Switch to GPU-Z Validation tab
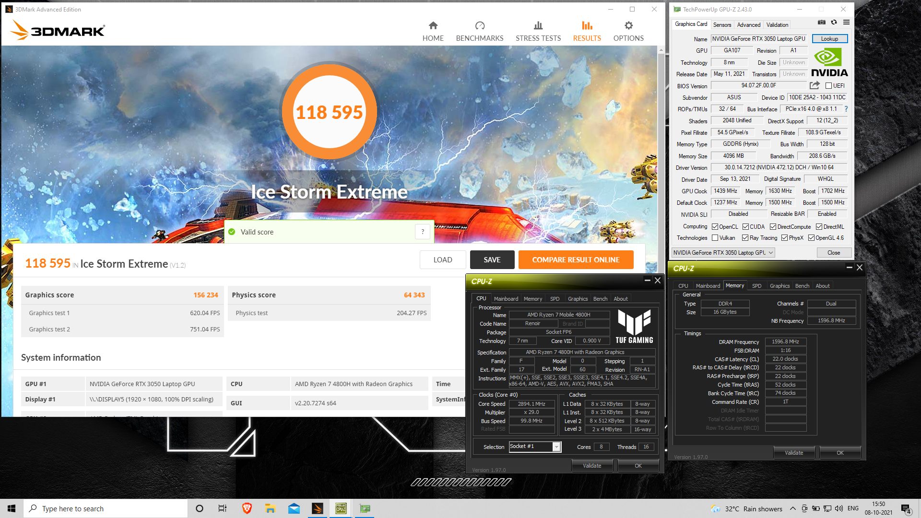The image size is (921, 518). pos(777,24)
